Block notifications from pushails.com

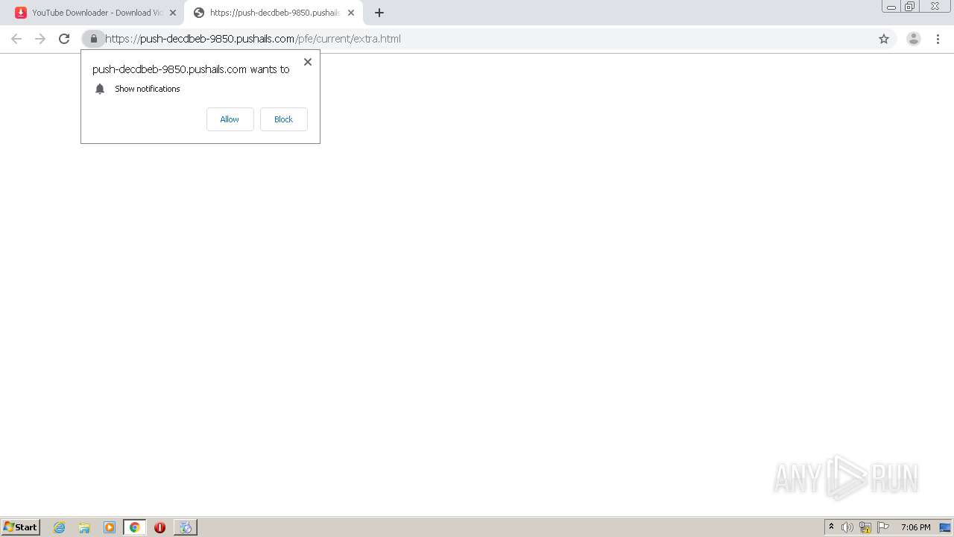[x=283, y=119]
